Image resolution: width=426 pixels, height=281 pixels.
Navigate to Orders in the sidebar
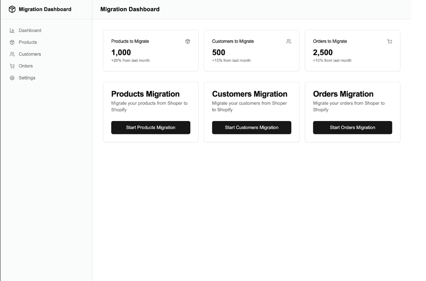point(26,66)
